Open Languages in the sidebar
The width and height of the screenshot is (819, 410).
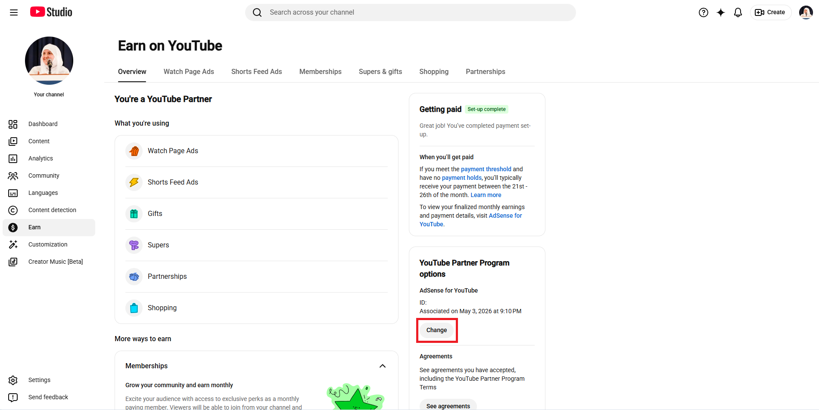click(x=49, y=193)
